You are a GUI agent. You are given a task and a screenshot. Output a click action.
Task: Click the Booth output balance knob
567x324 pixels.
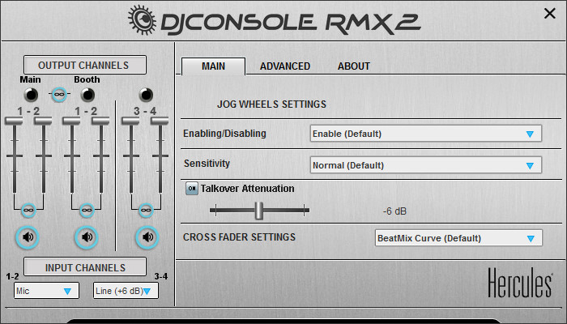tap(87, 95)
